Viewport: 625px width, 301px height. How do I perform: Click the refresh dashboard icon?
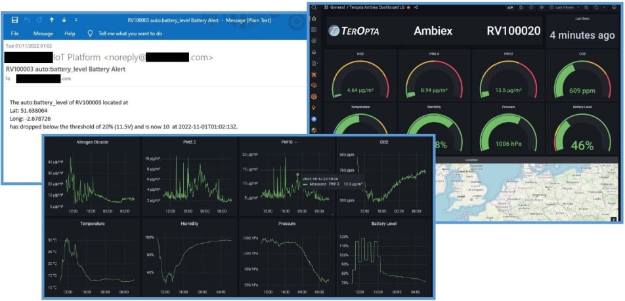tap(596, 8)
